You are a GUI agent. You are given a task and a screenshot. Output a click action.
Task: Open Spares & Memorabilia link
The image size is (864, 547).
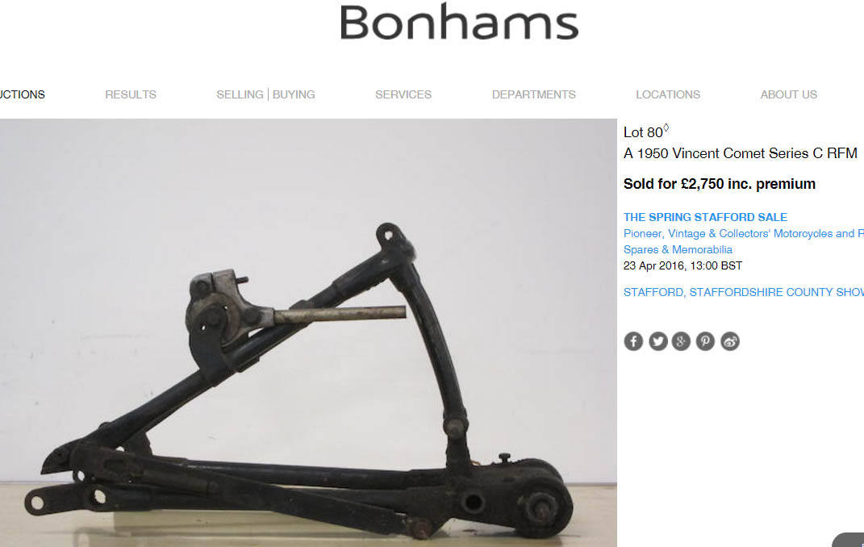[x=678, y=249]
